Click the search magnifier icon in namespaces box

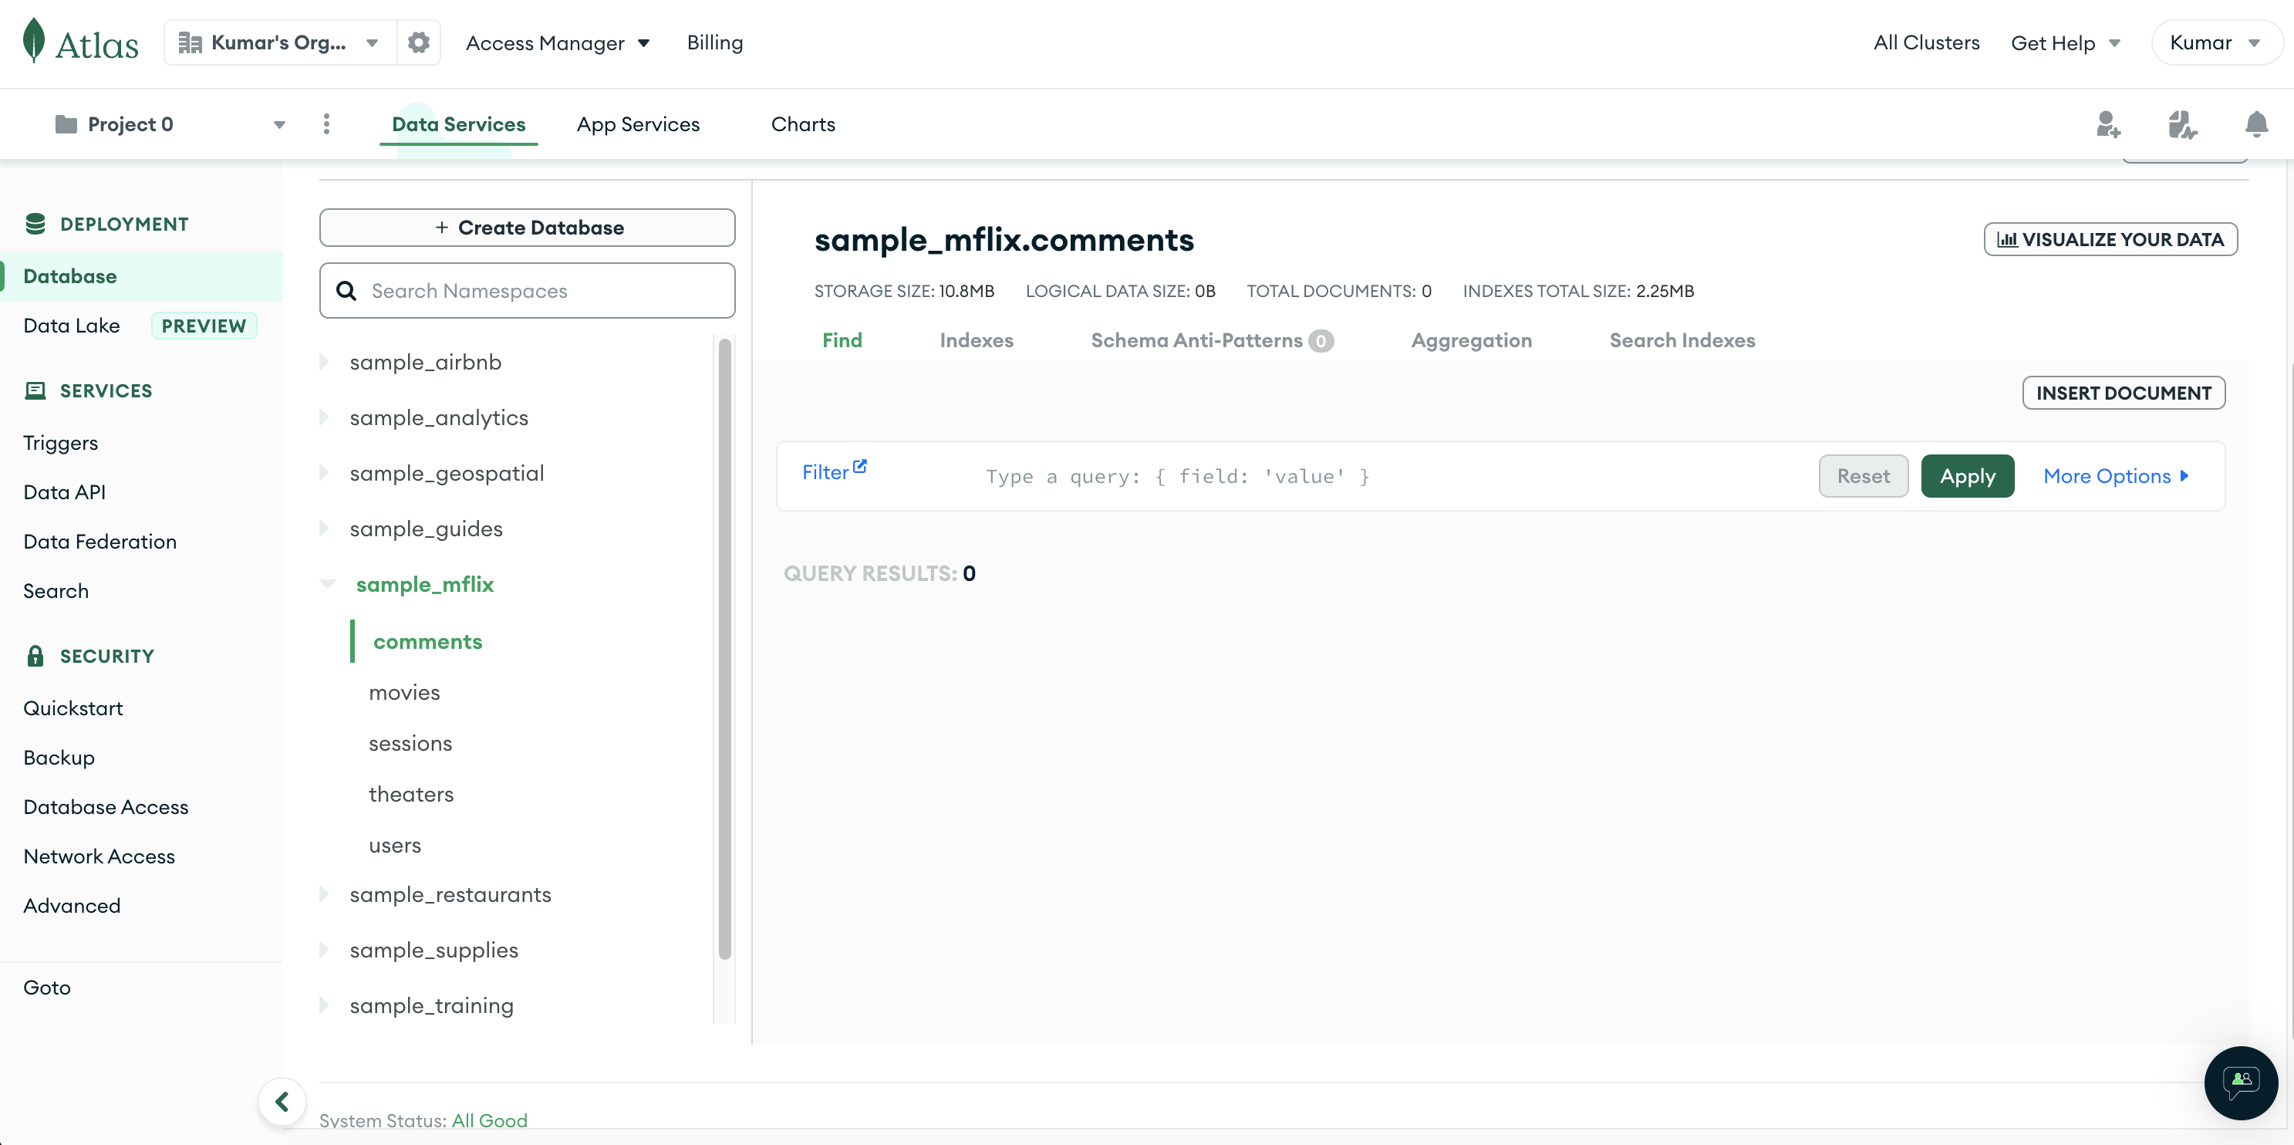point(346,290)
